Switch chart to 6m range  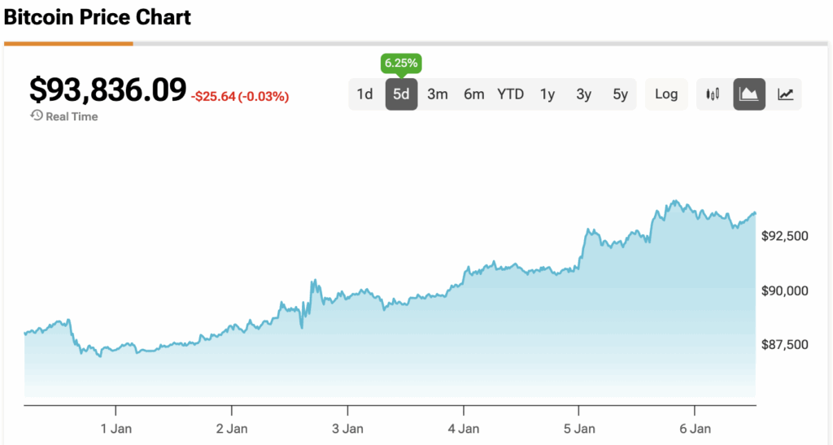coord(474,94)
